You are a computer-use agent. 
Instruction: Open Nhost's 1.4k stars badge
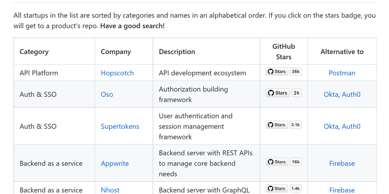[283, 188]
